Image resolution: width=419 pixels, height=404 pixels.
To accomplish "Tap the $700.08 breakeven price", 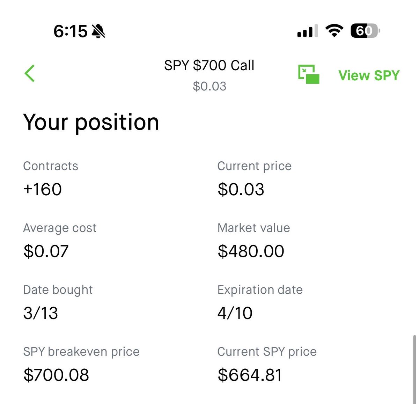I will click(56, 375).
